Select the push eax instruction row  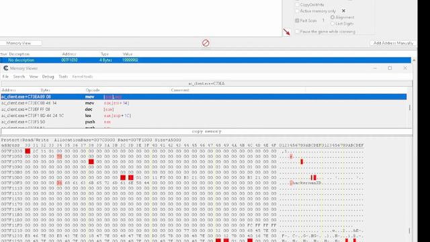pyautogui.click(x=204, y=122)
